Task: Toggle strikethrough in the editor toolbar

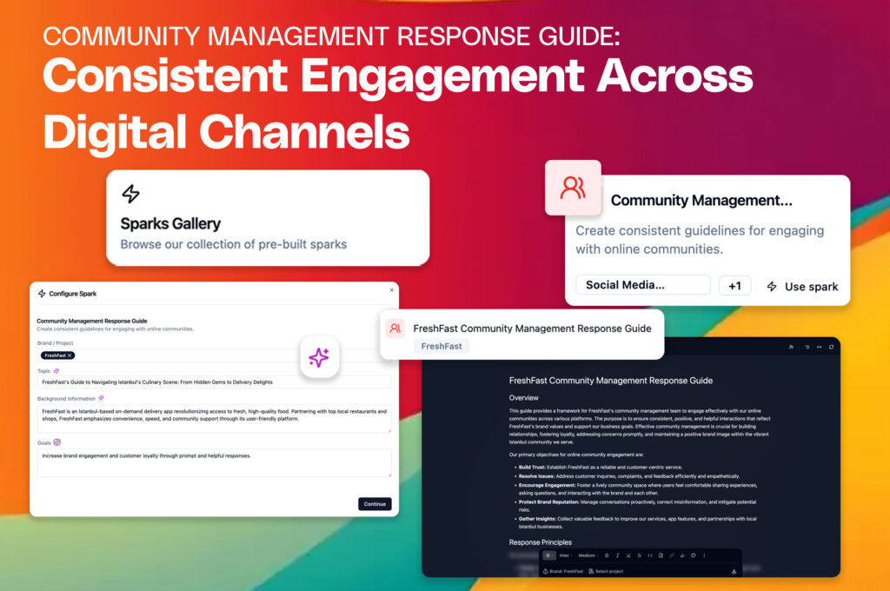Action: click(639, 555)
